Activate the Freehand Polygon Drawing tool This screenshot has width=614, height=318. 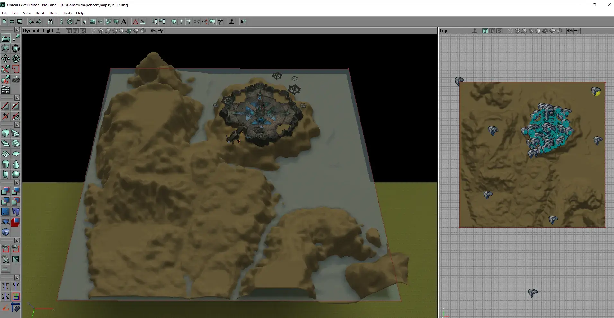click(x=16, y=69)
